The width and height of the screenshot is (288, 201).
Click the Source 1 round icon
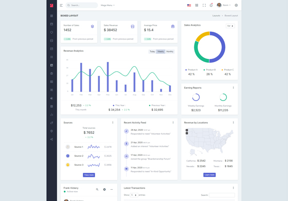[68, 147]
